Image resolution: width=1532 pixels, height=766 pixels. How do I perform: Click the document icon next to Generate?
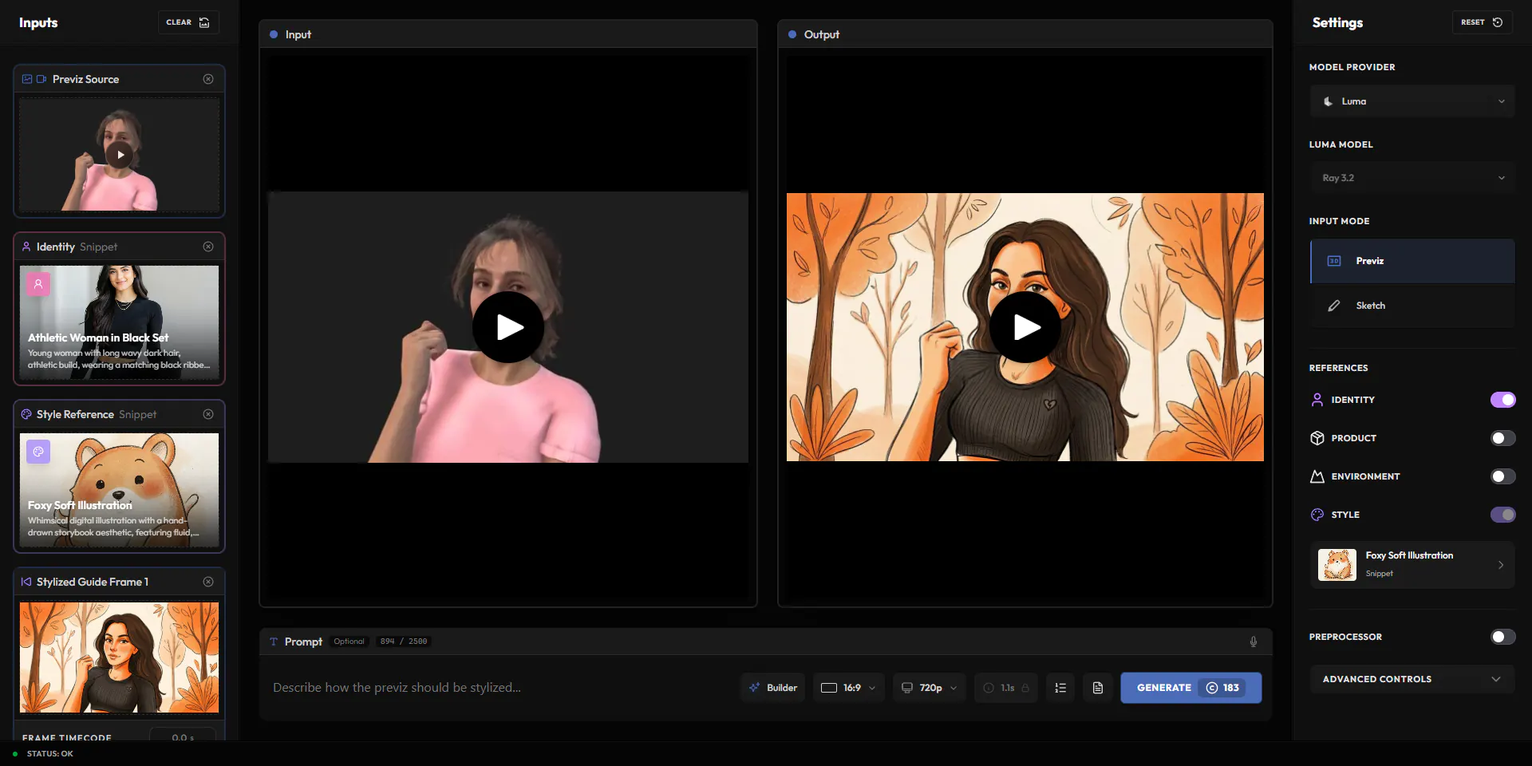click(1098, 688)
